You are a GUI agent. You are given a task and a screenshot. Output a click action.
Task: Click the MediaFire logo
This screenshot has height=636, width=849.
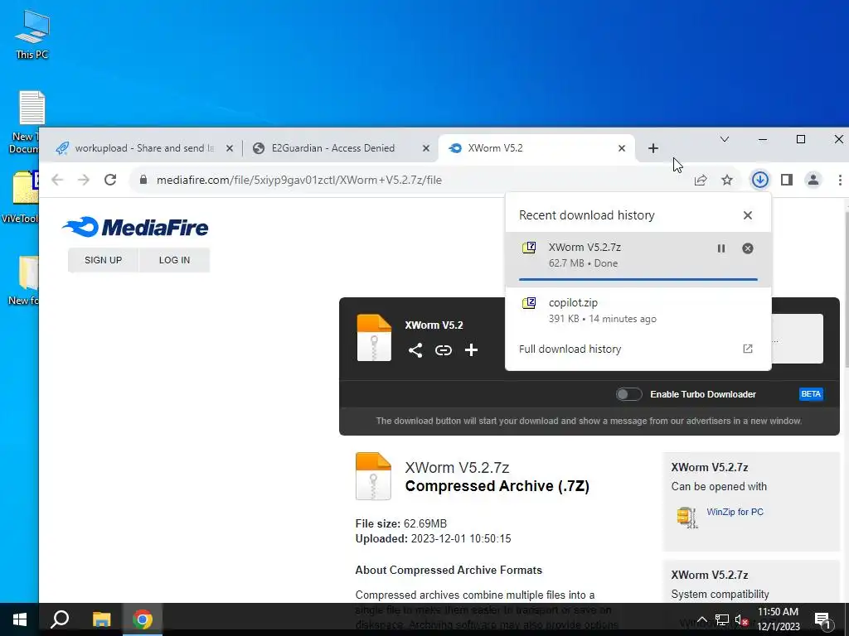point(135,227)
